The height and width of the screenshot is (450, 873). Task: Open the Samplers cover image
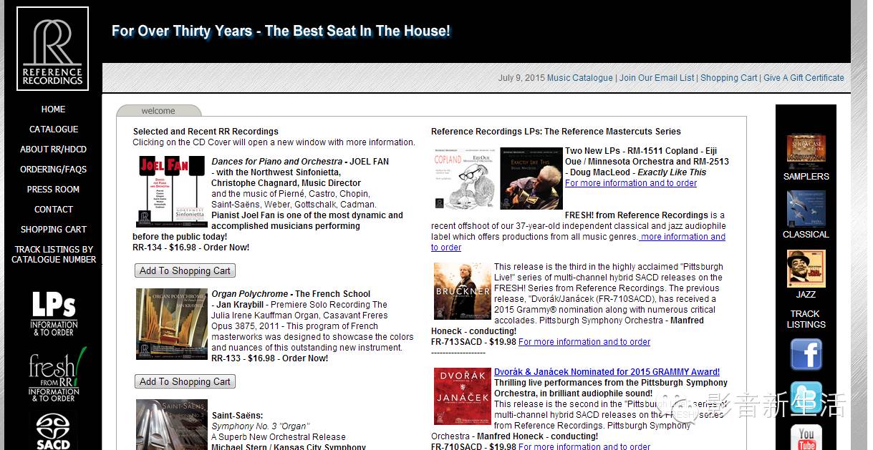pos(806,152)
